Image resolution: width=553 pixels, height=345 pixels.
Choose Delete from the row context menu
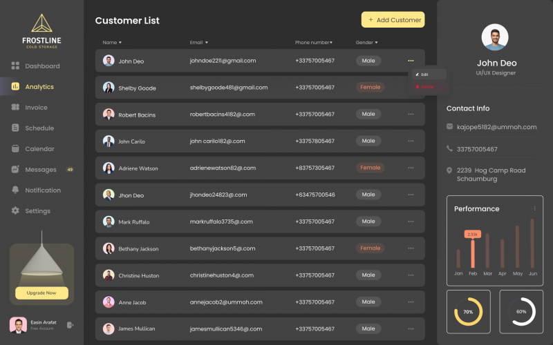pos(429,87)
